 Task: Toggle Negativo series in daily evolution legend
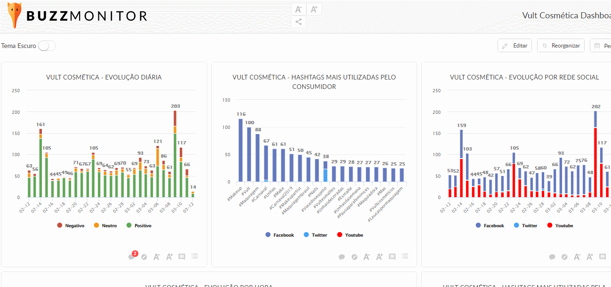coord(71,226)
